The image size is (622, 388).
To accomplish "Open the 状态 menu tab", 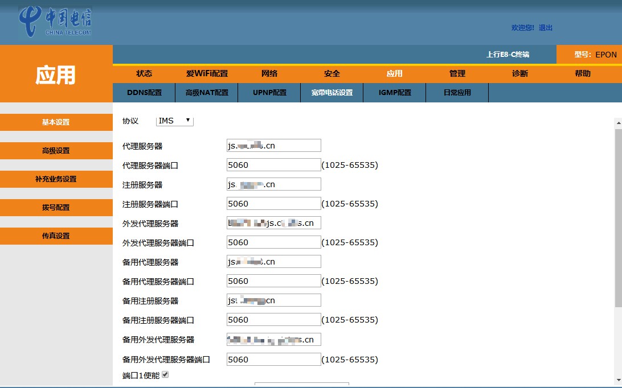I will [144, 73].
